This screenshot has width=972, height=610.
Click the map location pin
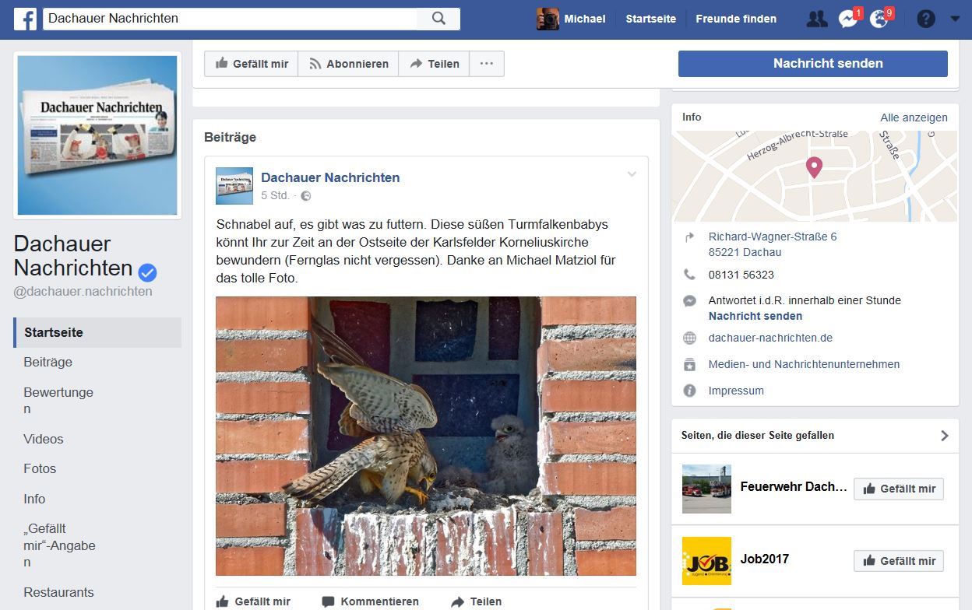[x=814, y=167]
